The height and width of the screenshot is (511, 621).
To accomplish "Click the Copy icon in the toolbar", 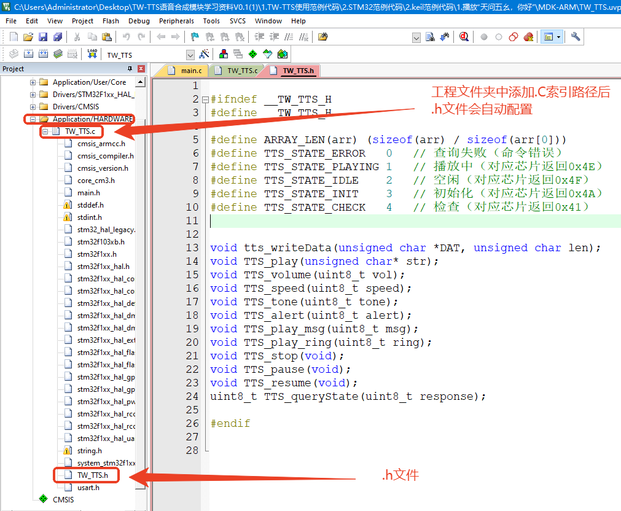I will [x=92, y=37].
